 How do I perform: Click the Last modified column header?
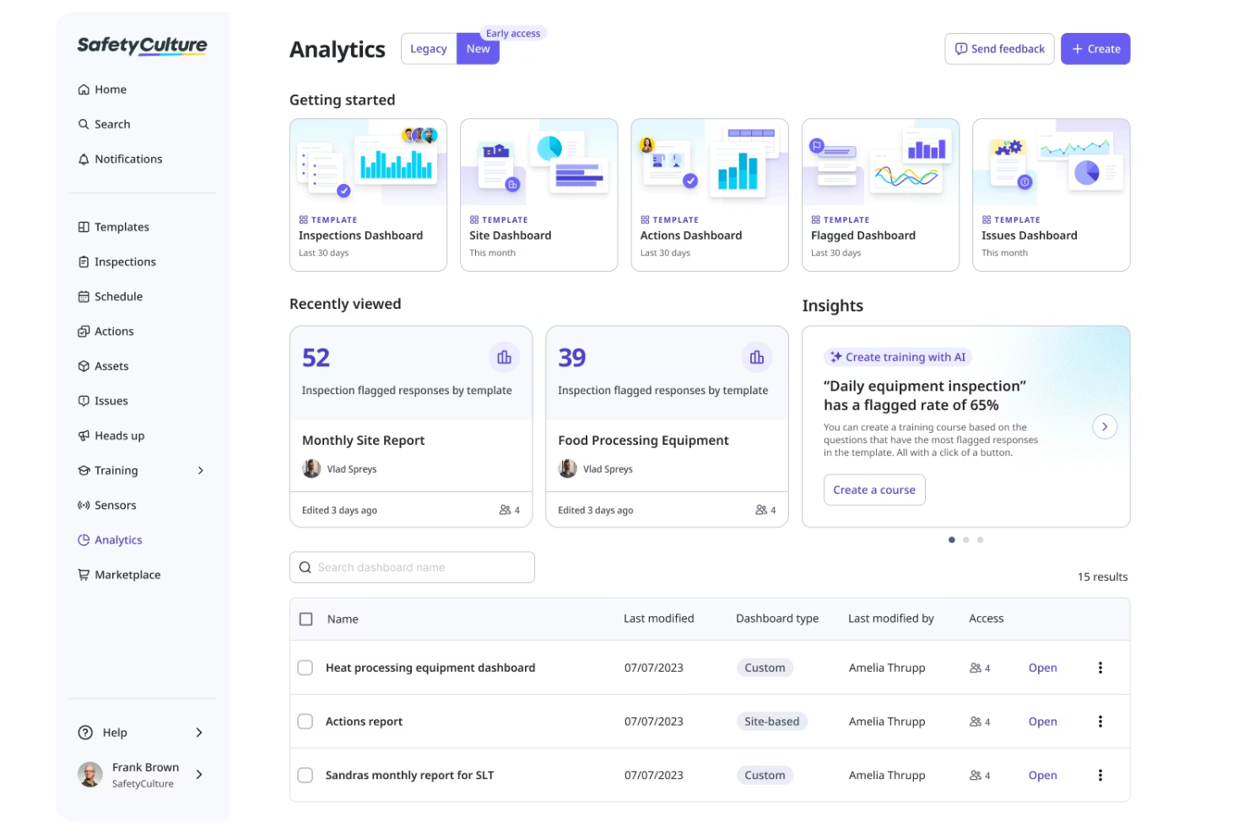(x=659, y=619)
